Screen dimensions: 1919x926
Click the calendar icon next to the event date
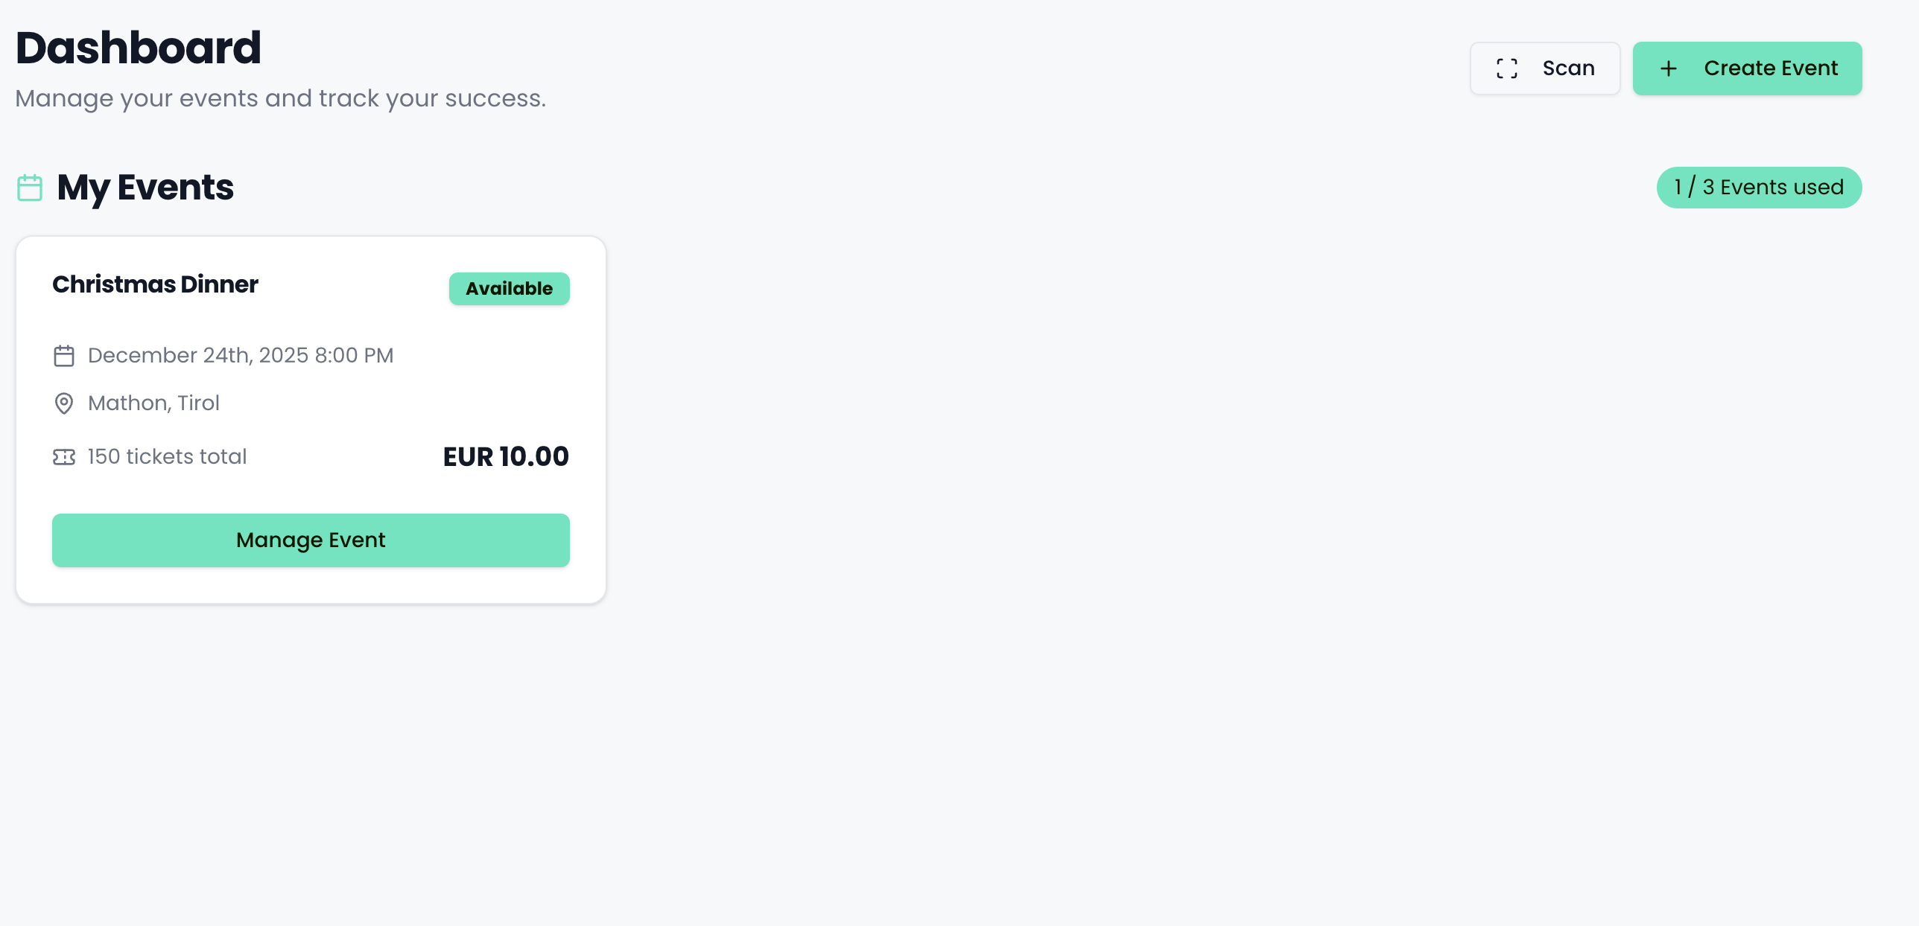(x=64, y=356)
